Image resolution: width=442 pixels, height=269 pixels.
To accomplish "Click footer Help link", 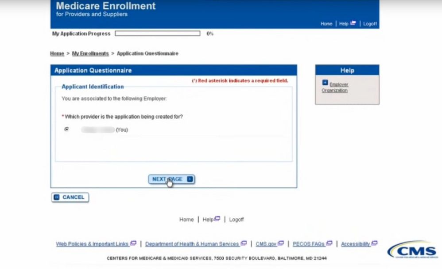I will pyautogui.click(x=208, y=220).
